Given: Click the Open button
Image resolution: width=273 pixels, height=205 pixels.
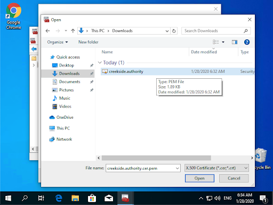Looking at the screenshot, I should click(199, 178).
